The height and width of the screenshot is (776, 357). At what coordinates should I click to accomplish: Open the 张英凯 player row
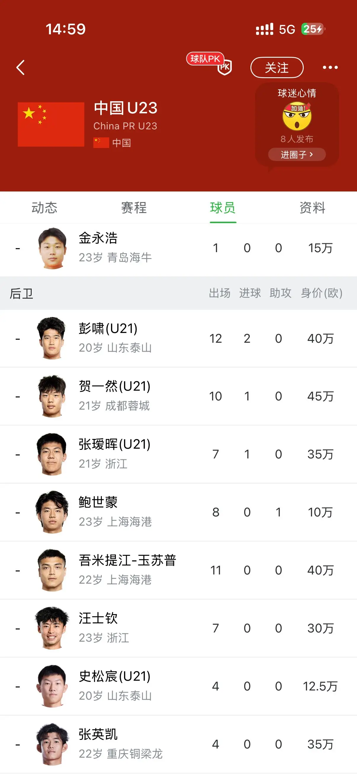point(178,744)
